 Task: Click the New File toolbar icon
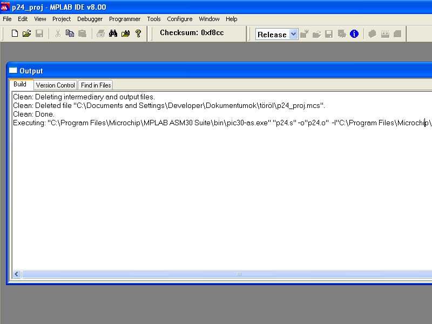(x=15, y=33)
